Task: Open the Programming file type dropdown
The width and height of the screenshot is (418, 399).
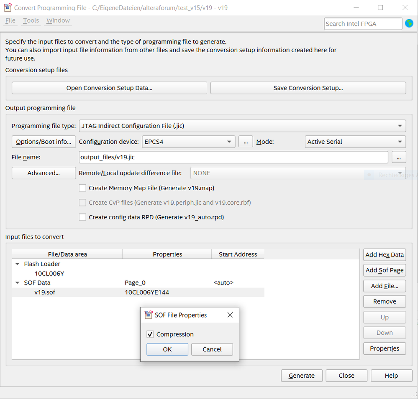Action: (242, 126)
